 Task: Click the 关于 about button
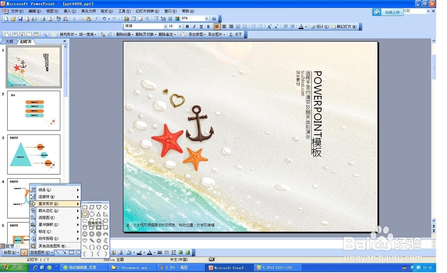pos(236,34)
